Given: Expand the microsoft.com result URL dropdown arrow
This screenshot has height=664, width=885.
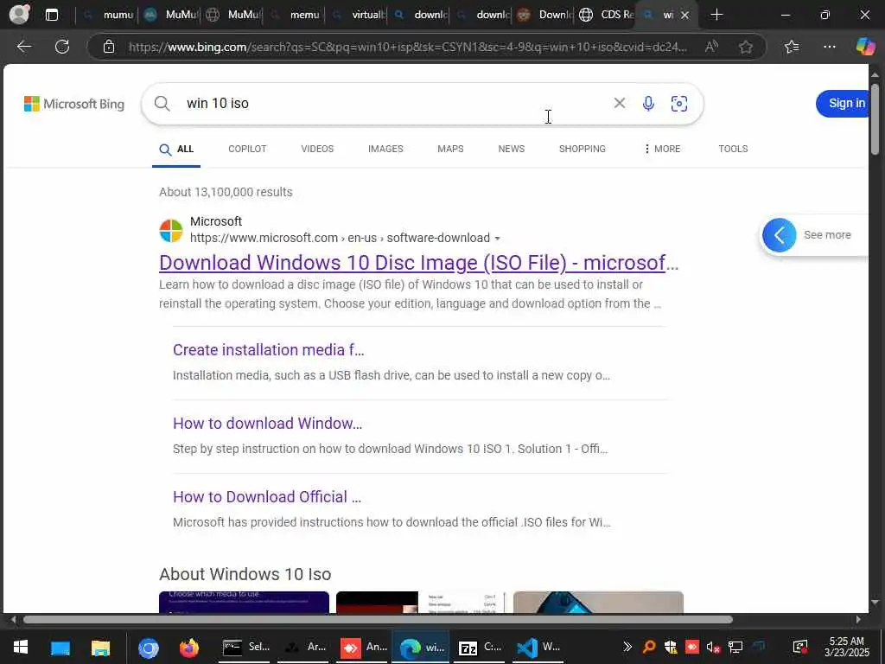Looking at the screenshot, I should [497, 239].
